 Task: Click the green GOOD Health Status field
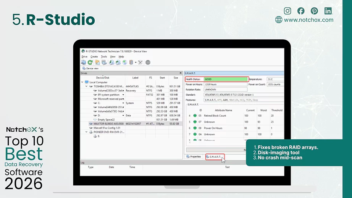pos(226,79)
